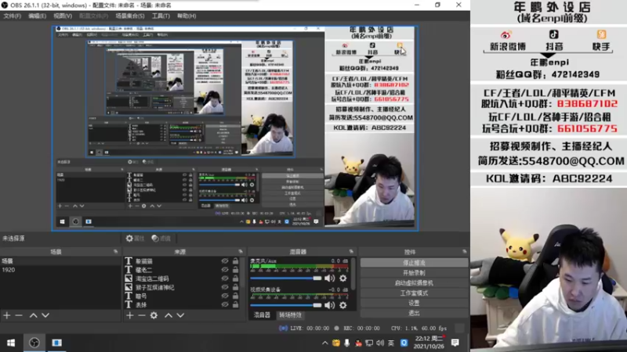Viewport: 627px width, 352px height.
Task: Toggle visibility eye of the bottom text source row
Action: tap(225, 304)
